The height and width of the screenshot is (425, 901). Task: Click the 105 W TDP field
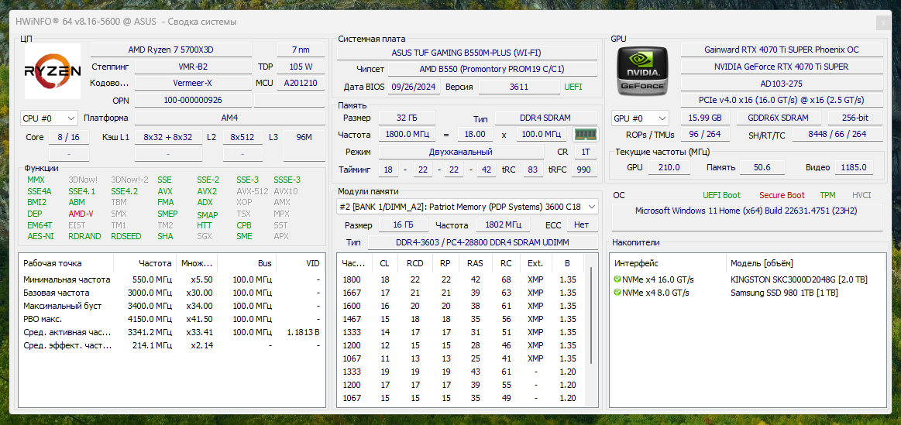click(301, 67)
